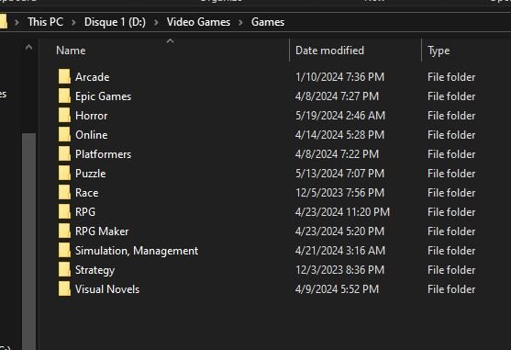This screenshot has width=511, height=350.
Task: Click the date 5/13/2024 7:07 PM
Action: 339,174
